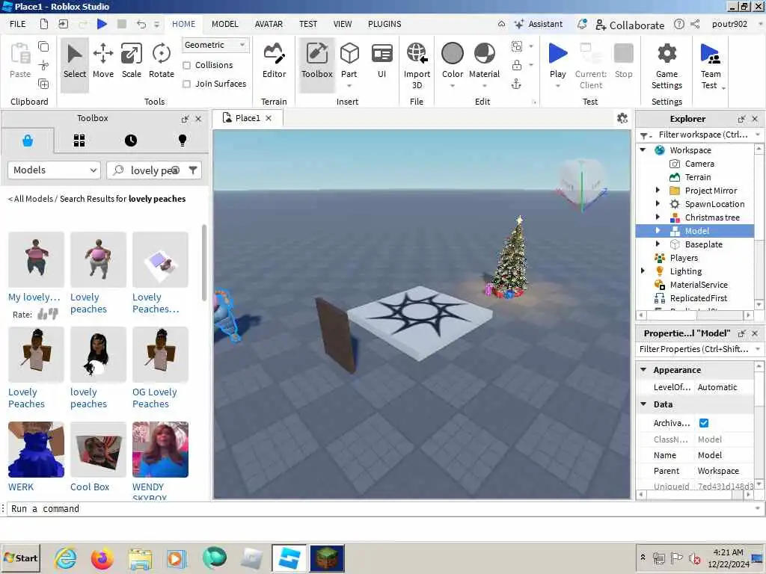Image resolution: width=766 pixels, height=574 pixels.
Task: Click the Filter workspace search field
Action: (x=703, y=135)
